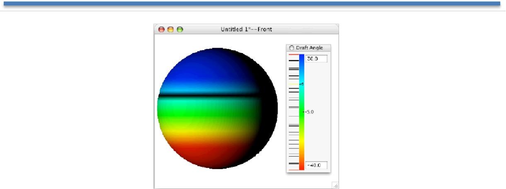Viewport: 506px width, 189px height.
Task: Click the -5.0 midpoint label
Action: [x=310, y=112]
